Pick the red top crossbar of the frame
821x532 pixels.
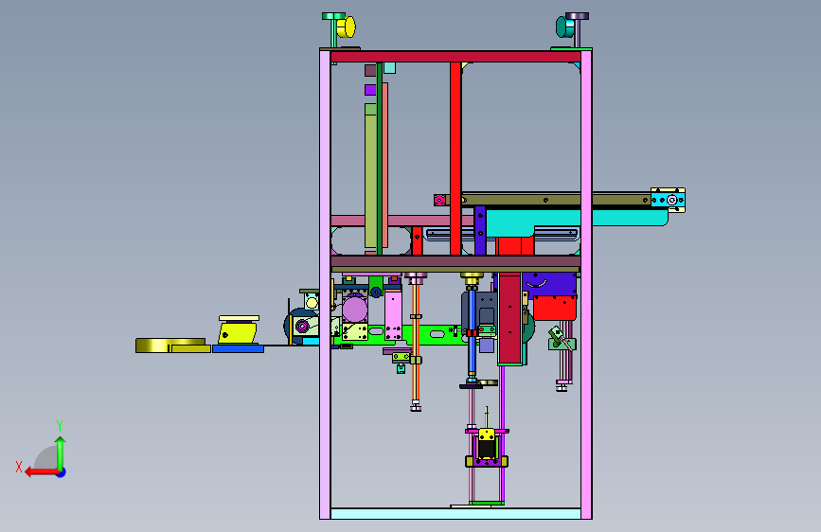[x=455, y=57]
